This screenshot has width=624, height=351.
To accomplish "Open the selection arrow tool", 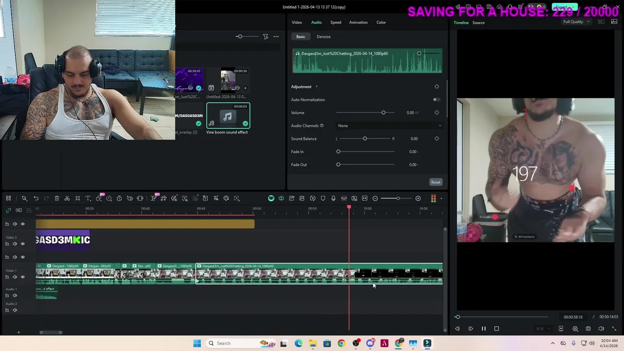I will click(x=24, y=198).
